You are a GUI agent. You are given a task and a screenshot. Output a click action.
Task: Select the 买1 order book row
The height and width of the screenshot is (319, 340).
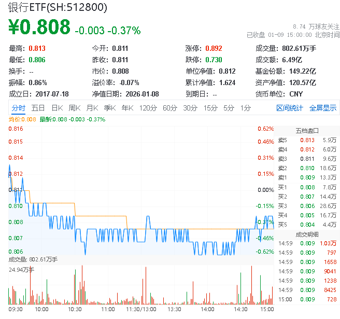pos(307,187)
